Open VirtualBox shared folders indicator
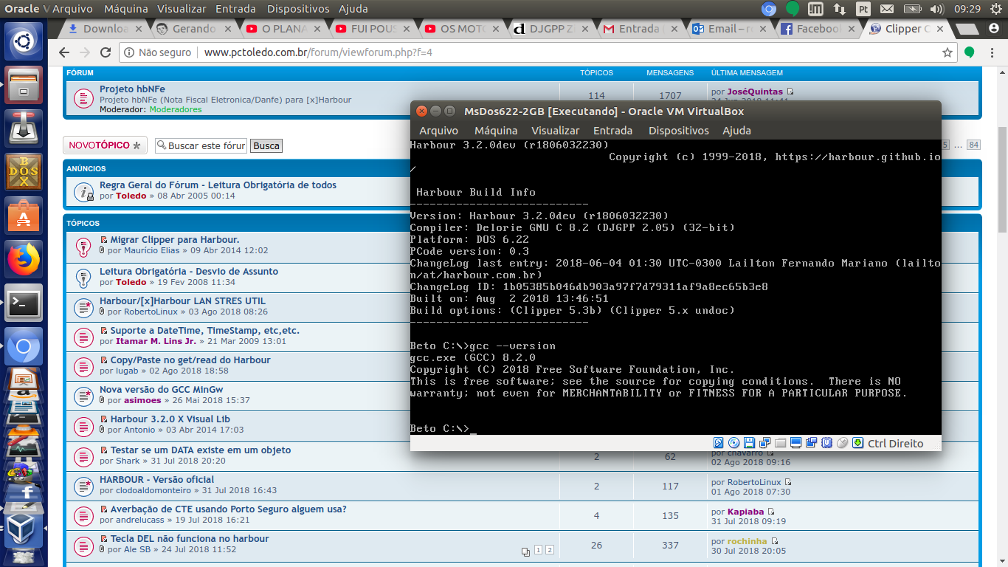 coord(780,443)
